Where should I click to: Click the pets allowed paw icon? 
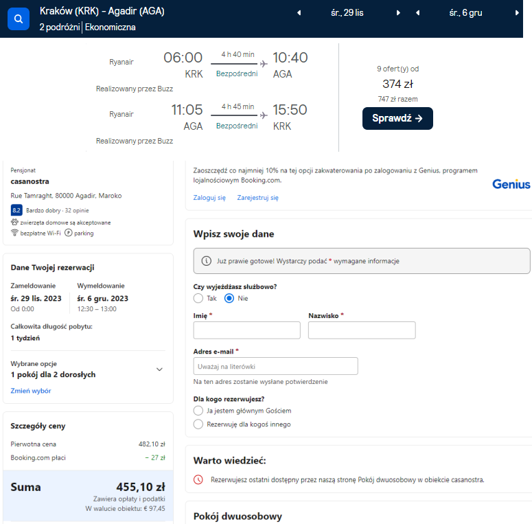click(14, 223)
